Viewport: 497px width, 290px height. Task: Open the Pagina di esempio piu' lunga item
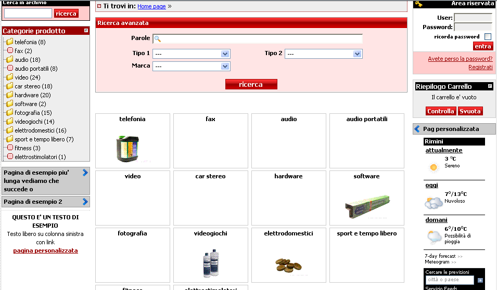46,181
